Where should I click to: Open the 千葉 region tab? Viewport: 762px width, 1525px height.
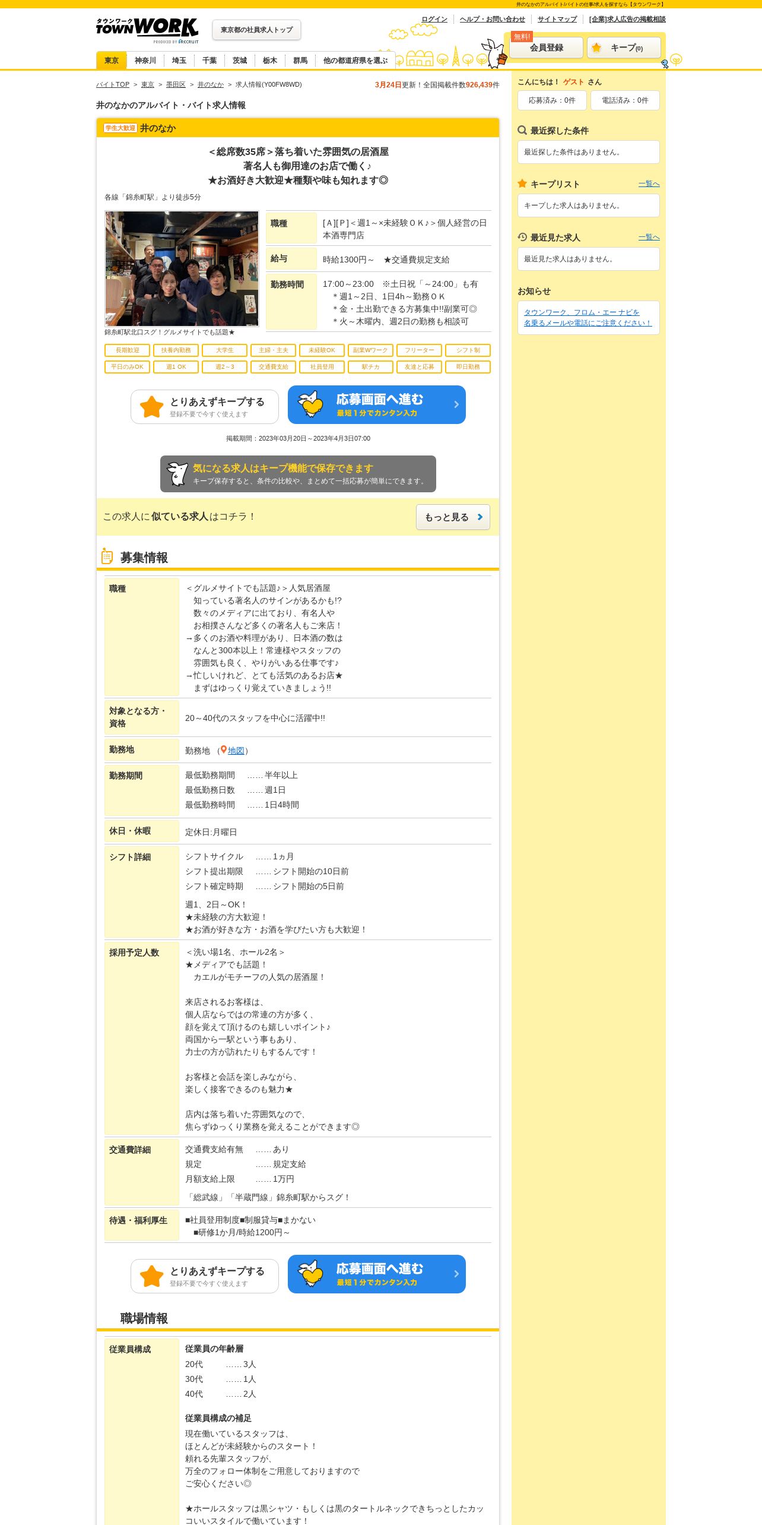click(x=209, y=61)
